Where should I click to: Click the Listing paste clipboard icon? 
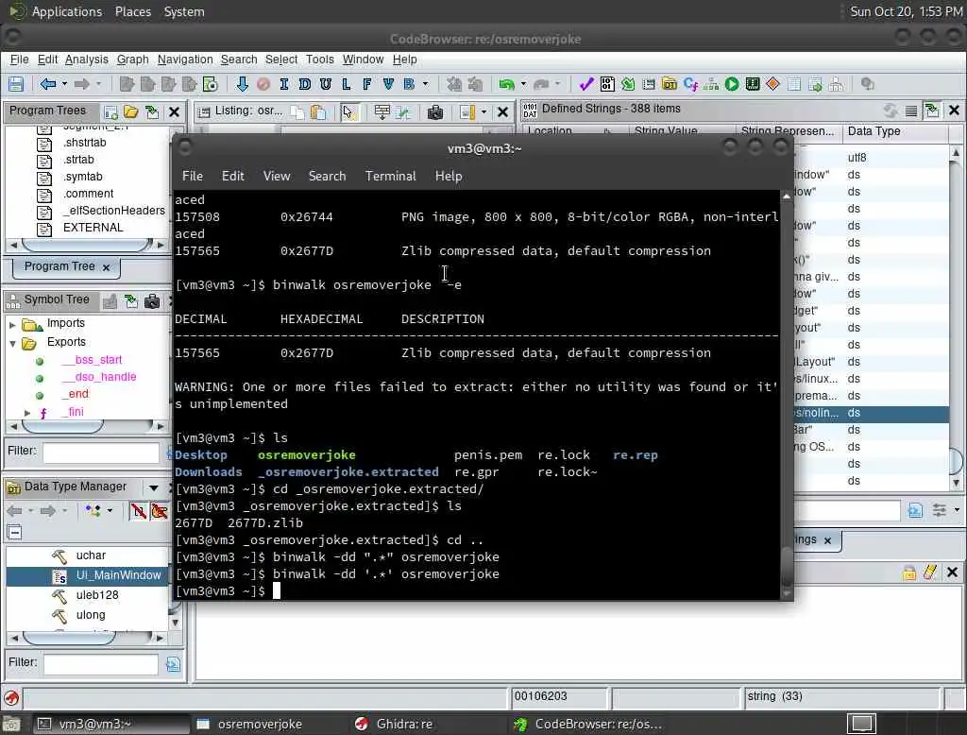click(x=318, y=111)
